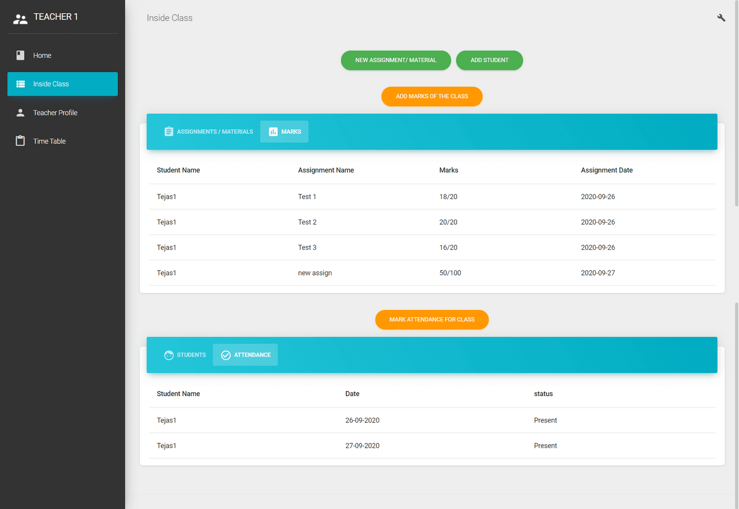Click the Test 2 assignment cell
Image resolution: width=739 pixels, height=509 pixels.
307,222
